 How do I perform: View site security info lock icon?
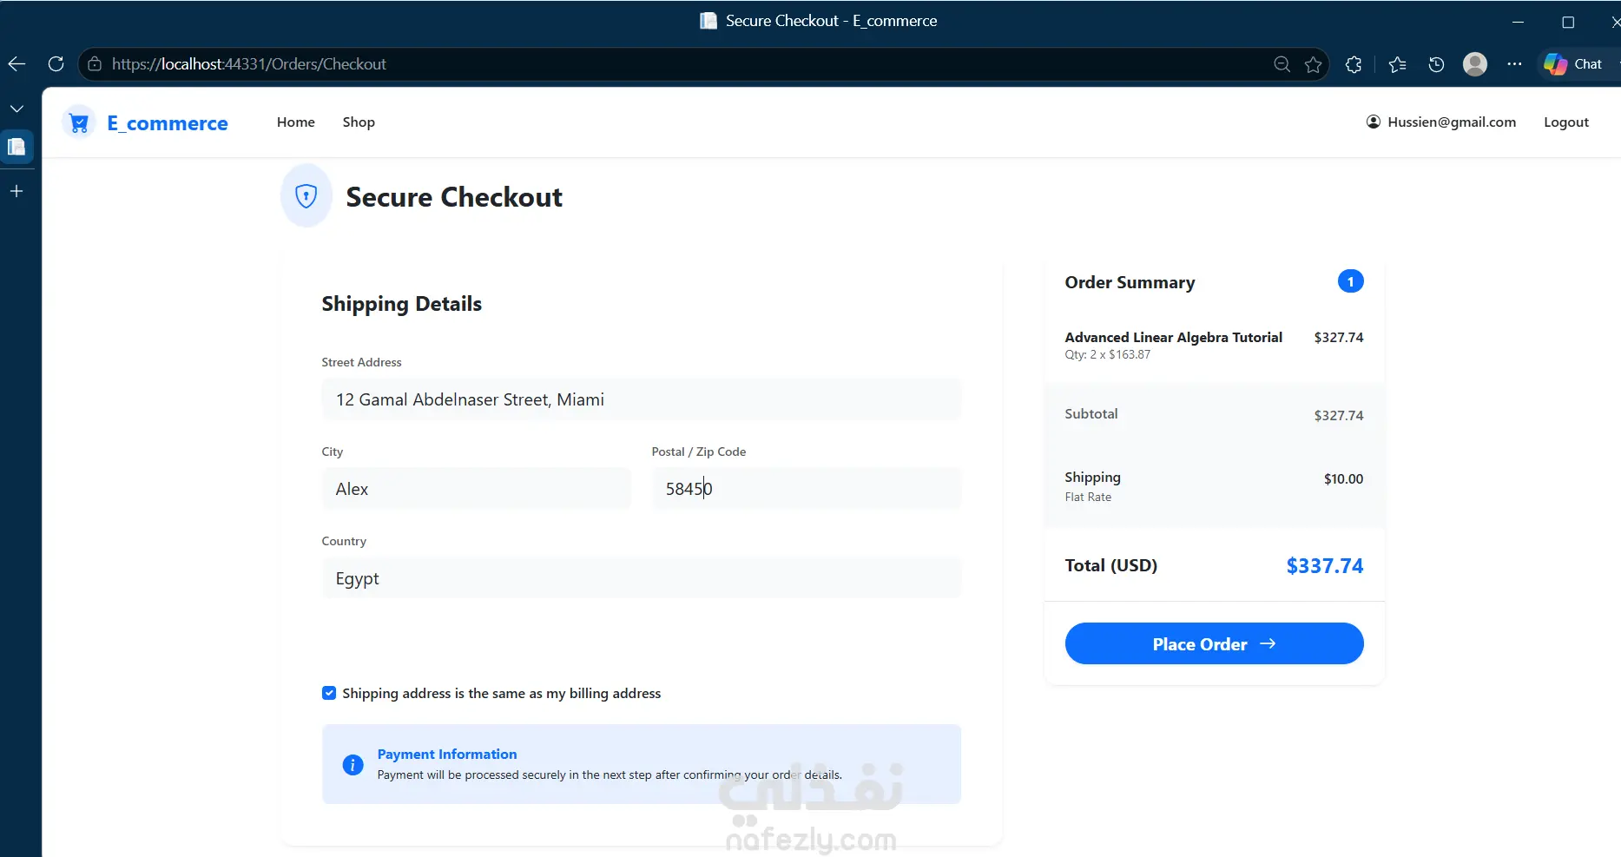click(95, 64)
